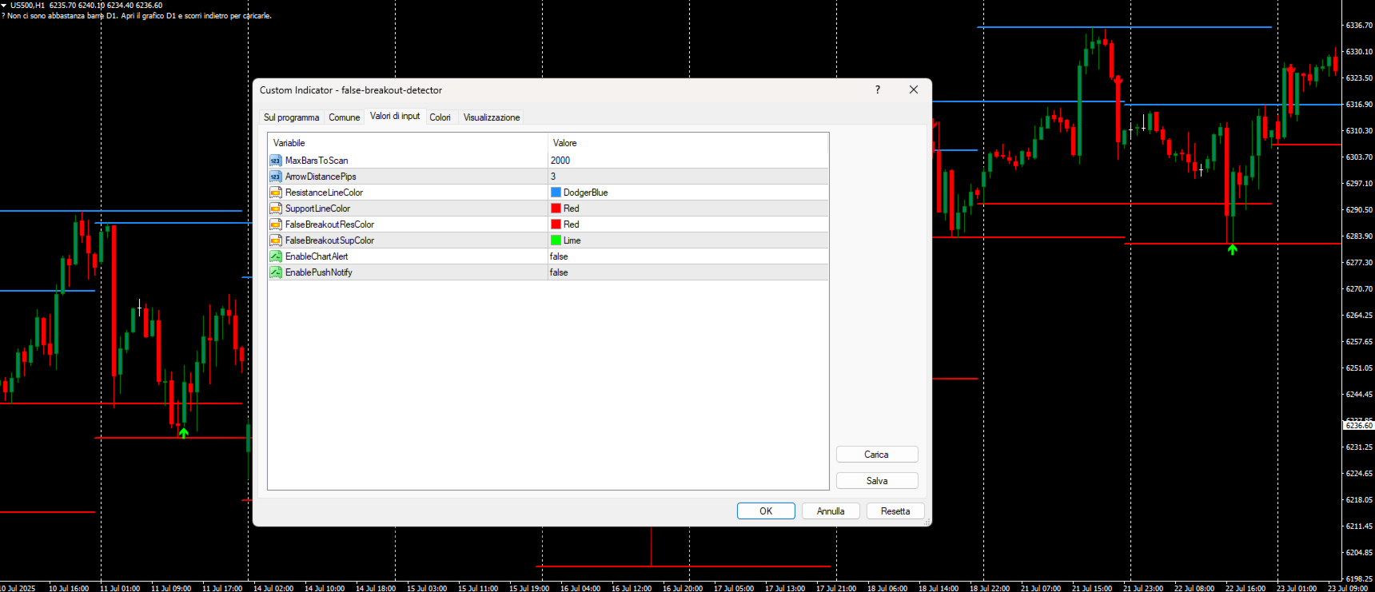Select the EnablePushNotify variable name
1375x592 pixels.
[x=319, y=272]
